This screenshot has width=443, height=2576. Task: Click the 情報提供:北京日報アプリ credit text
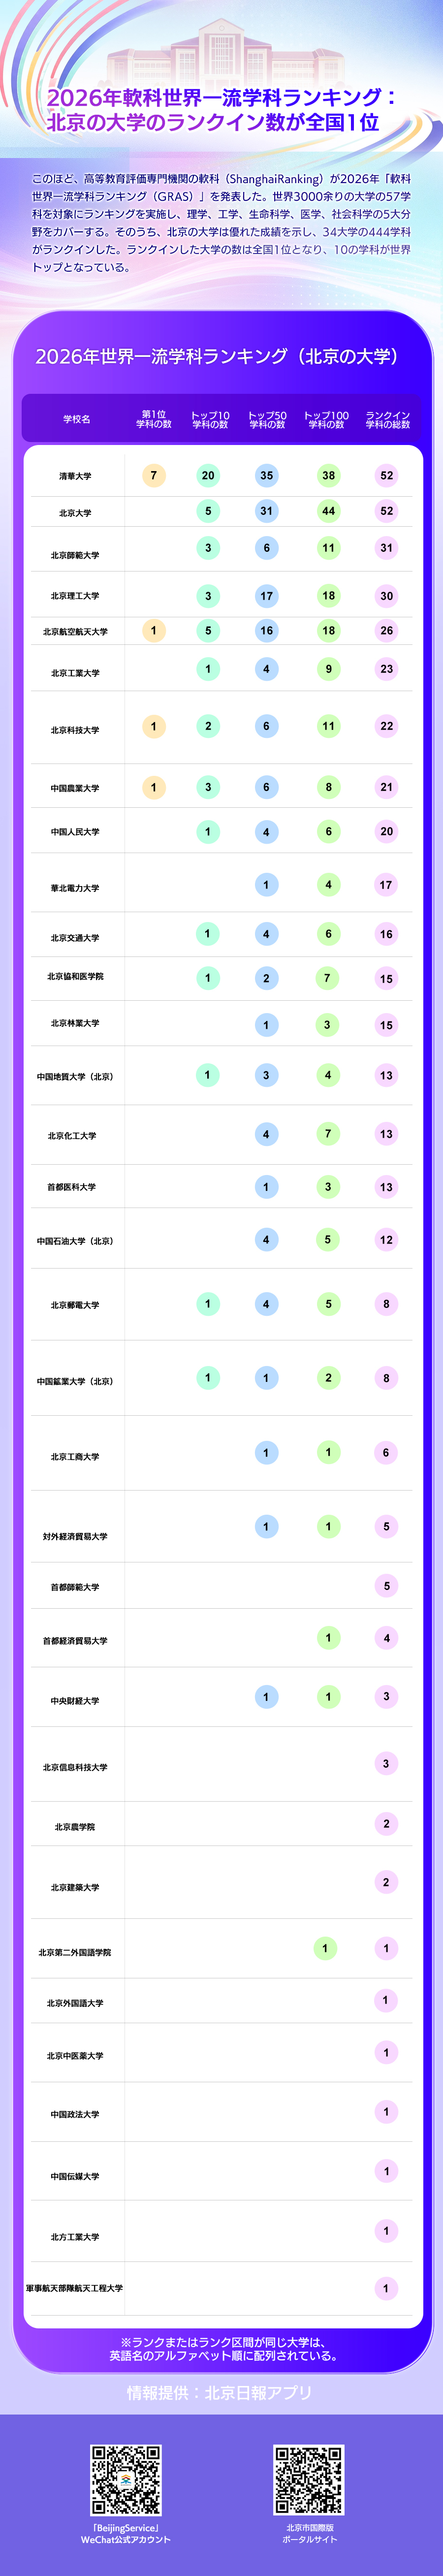219,2392
